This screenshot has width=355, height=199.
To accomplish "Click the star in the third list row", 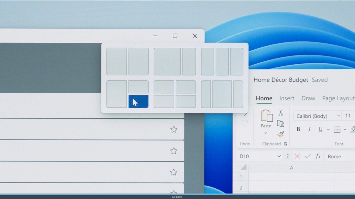I will pyautogui.click(x=174, y=172).
